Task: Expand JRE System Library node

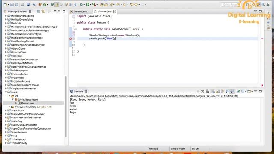Action: tap(9, 107)
